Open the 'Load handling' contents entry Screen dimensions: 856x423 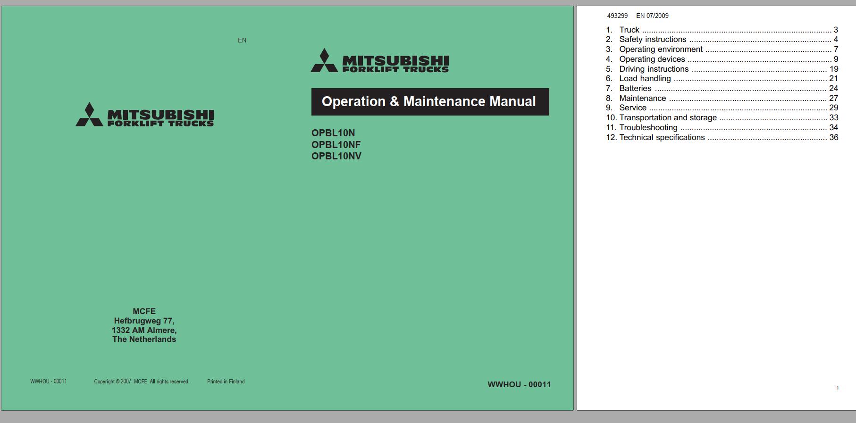click(722, 79)
